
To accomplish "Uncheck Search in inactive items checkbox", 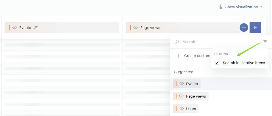I will point(217,63).
